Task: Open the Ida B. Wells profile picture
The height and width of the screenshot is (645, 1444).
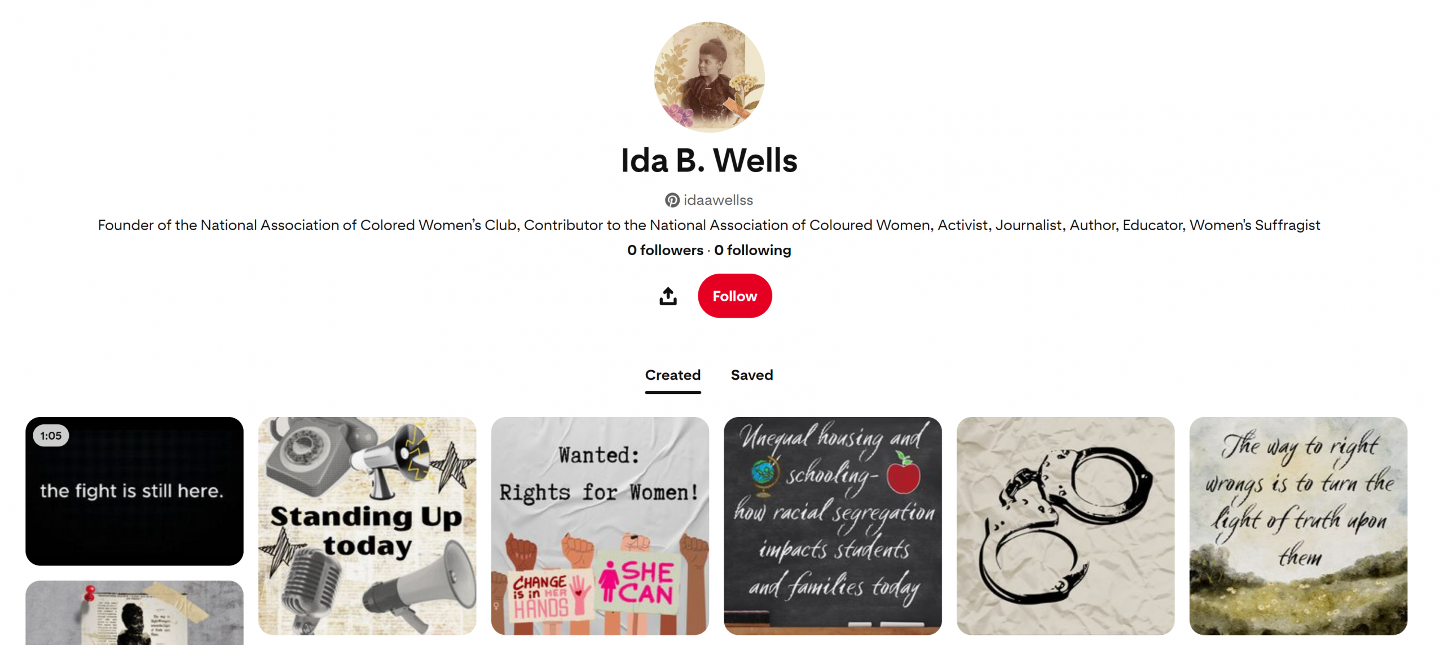Action: [709, 77]
